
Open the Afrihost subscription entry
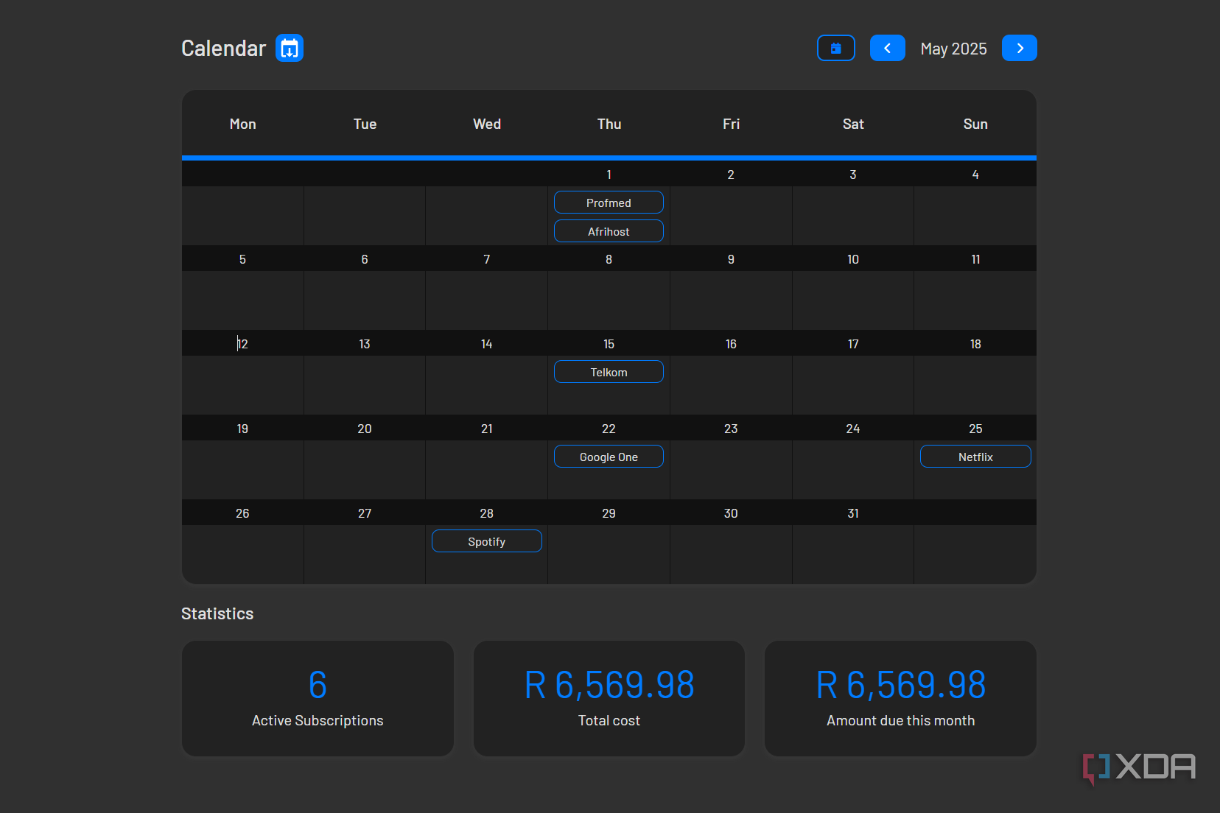(x=609, y=231)
